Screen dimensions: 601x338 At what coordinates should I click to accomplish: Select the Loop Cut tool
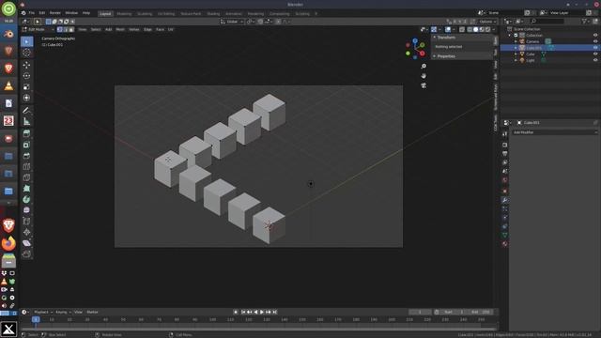pos(26,167)
